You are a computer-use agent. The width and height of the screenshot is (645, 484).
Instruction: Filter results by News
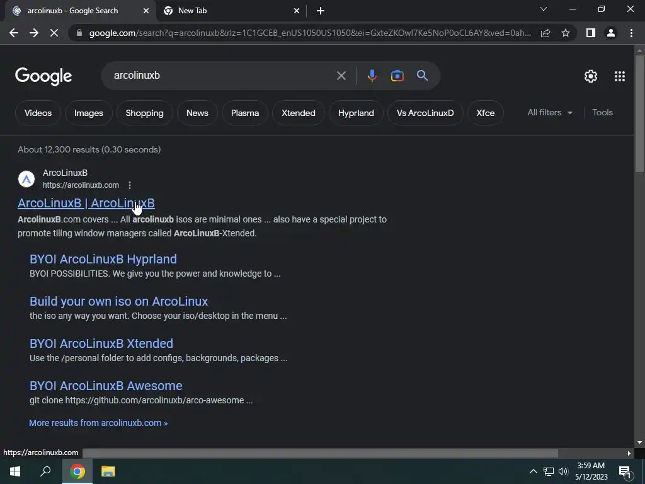(x=197, y=113)
